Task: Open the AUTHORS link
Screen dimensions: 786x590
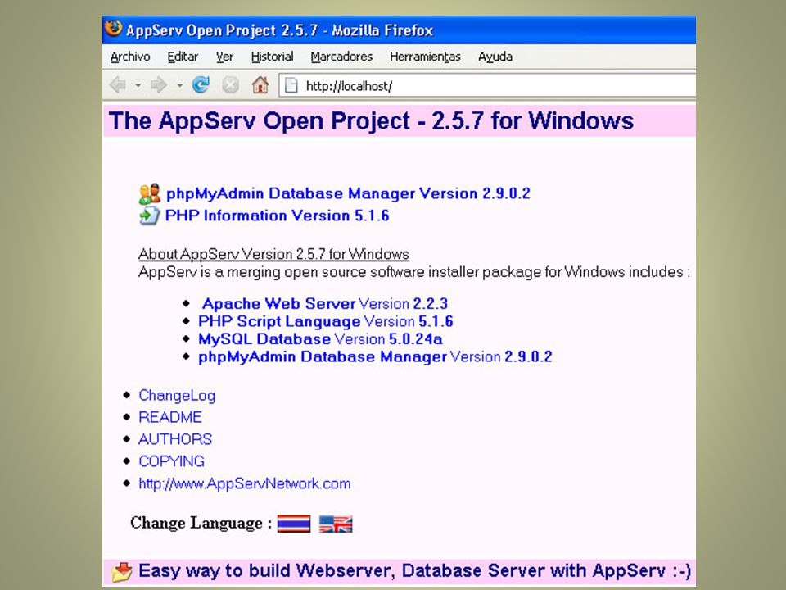Action: [175, 439]
